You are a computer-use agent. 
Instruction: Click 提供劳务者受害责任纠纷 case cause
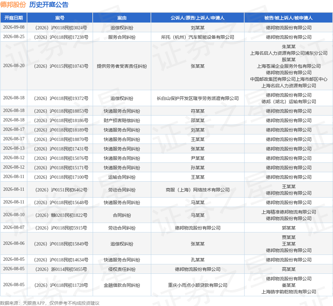122,66
